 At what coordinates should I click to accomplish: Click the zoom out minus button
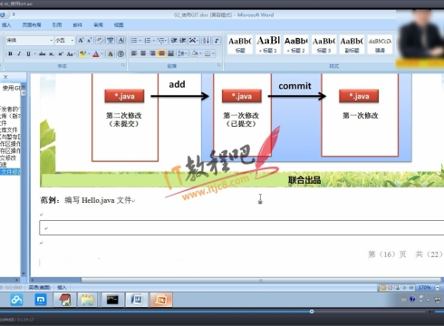pos(437,288)
